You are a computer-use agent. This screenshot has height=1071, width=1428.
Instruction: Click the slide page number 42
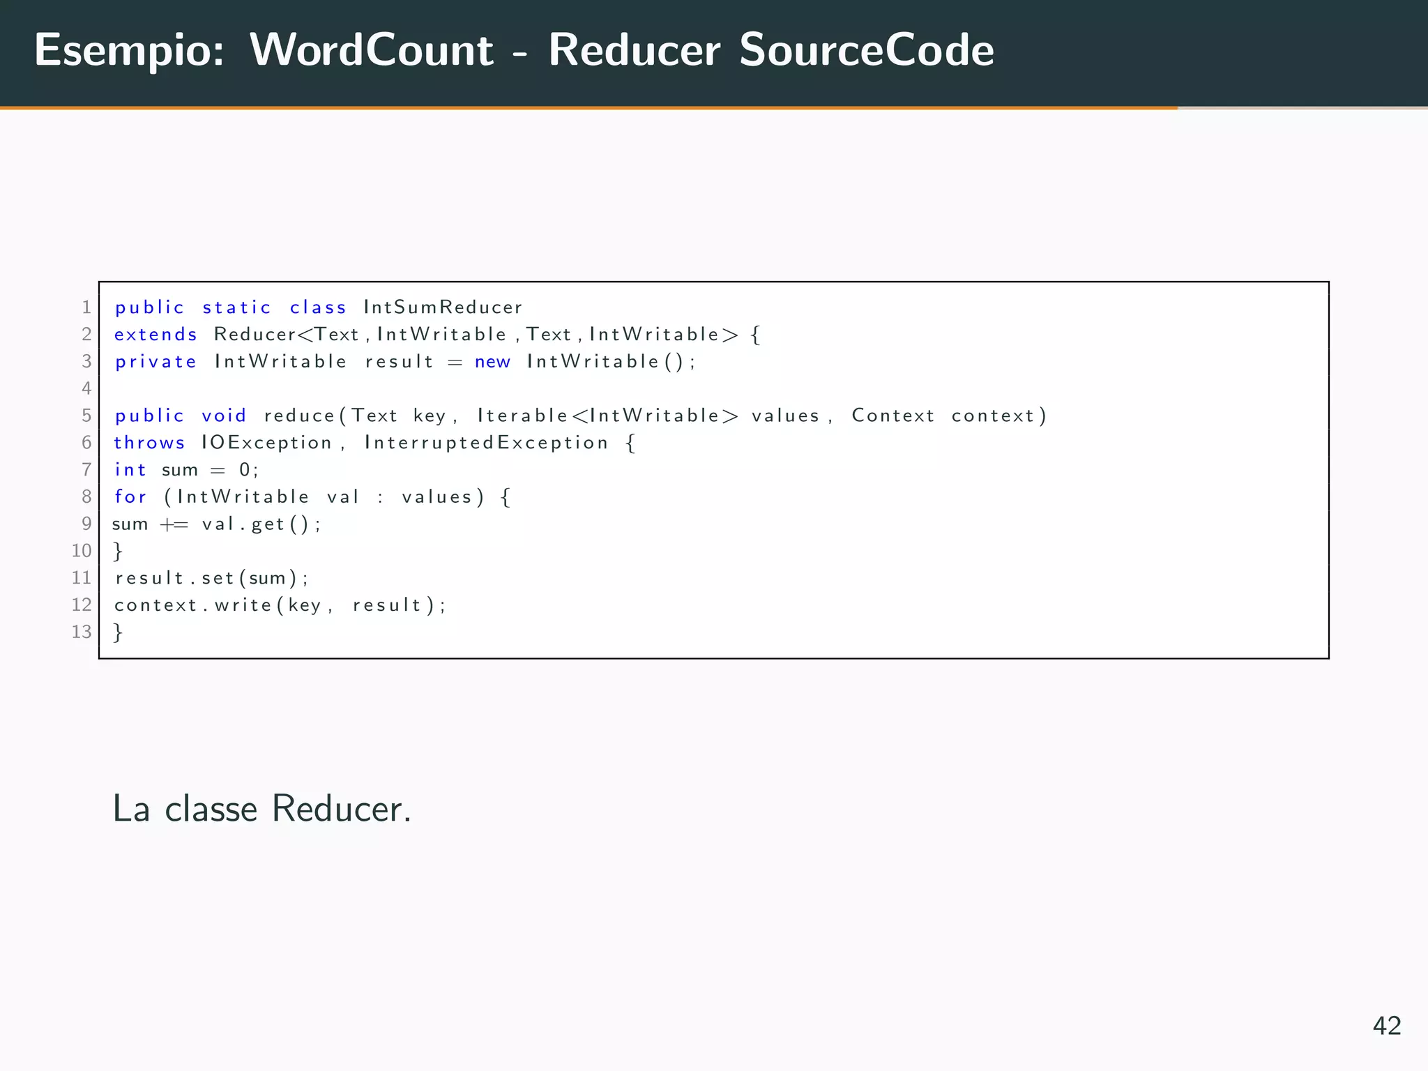click(1386, 1026)
